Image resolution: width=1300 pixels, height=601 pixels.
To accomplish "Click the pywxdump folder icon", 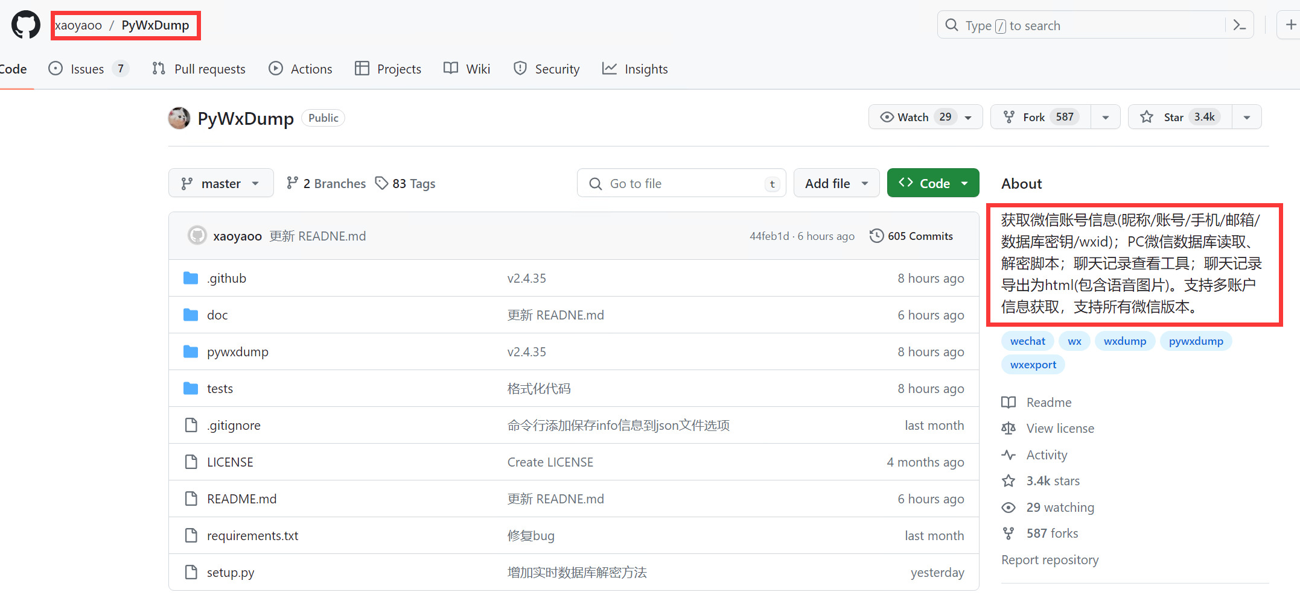I will coord(191,351).
